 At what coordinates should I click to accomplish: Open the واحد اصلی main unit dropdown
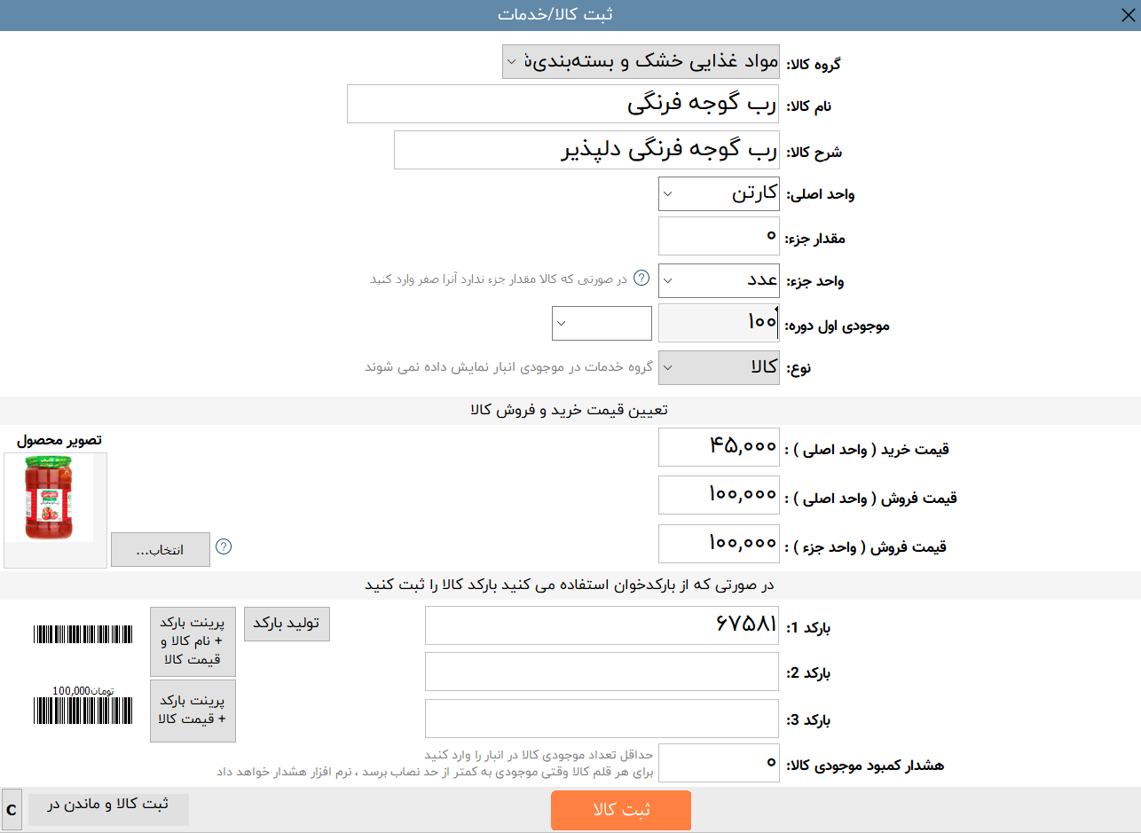(x=719, y=194)
